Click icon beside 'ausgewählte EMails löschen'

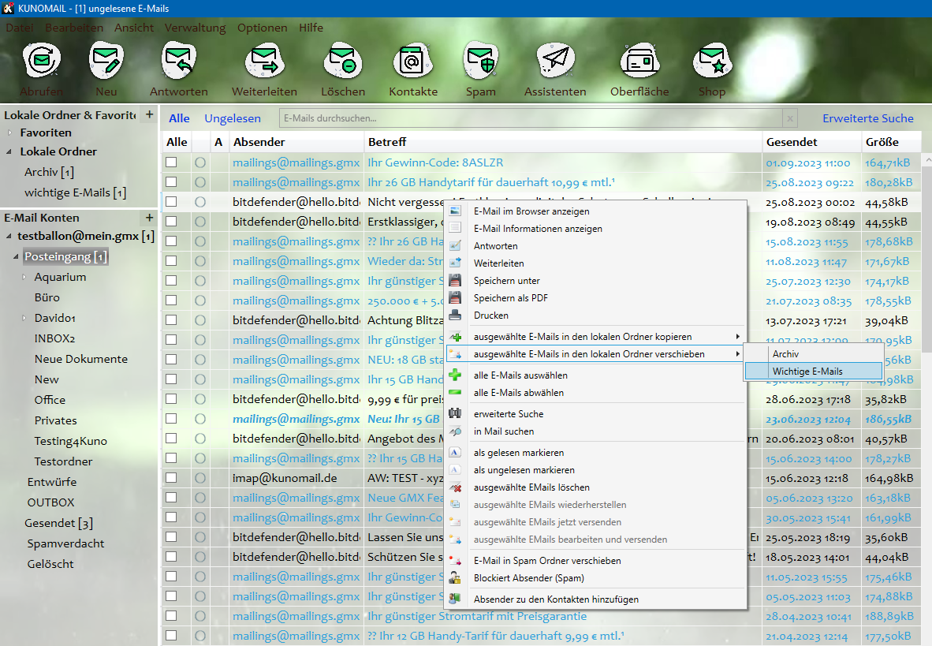pos(455,487)
